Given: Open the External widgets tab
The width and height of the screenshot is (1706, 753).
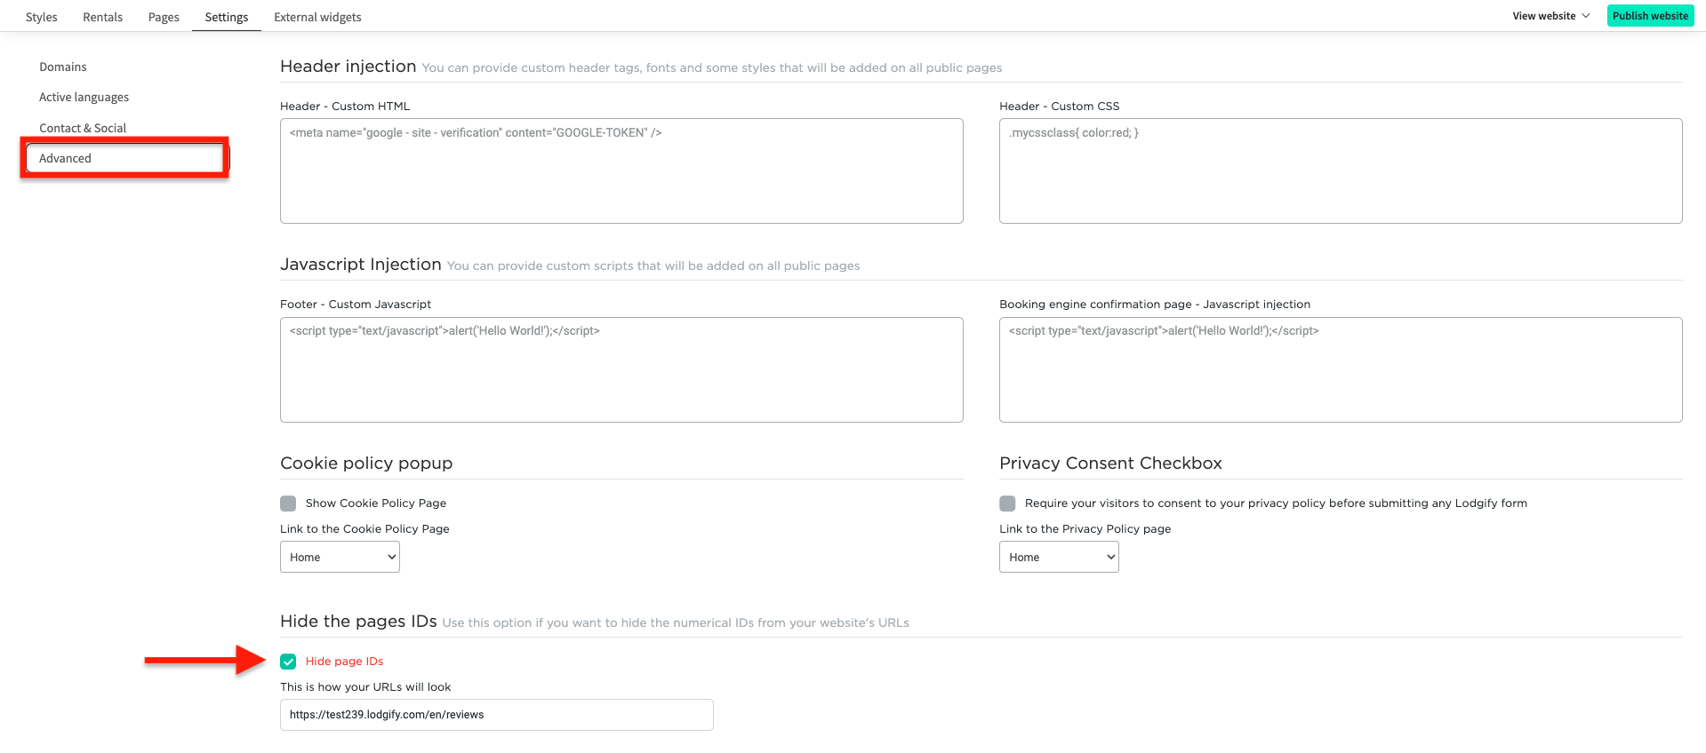Looking at the screenshot, I should click(317, 16).
